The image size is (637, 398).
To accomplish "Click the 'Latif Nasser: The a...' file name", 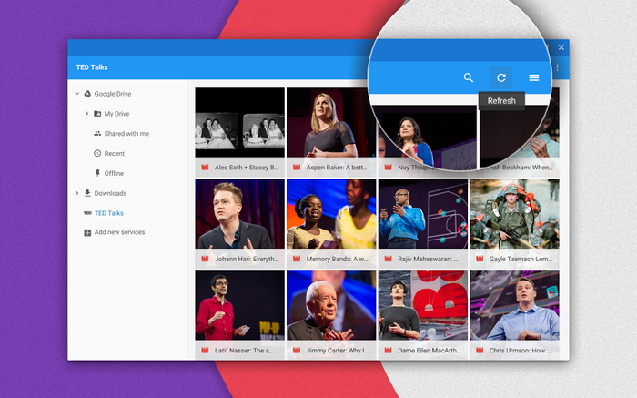I will tap(244, 350).
